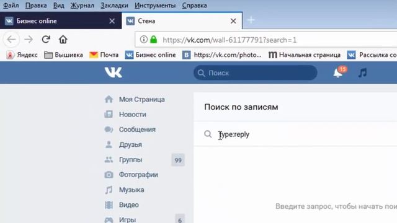
Task: Click the Сообщения chat bubble icon
Action: (x=109, y=129)
